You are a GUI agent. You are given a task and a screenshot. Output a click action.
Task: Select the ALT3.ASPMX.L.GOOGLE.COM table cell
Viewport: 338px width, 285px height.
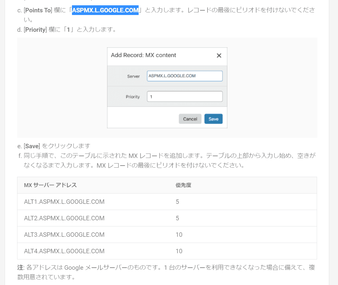pyautogui.click(x=64, y=235)
